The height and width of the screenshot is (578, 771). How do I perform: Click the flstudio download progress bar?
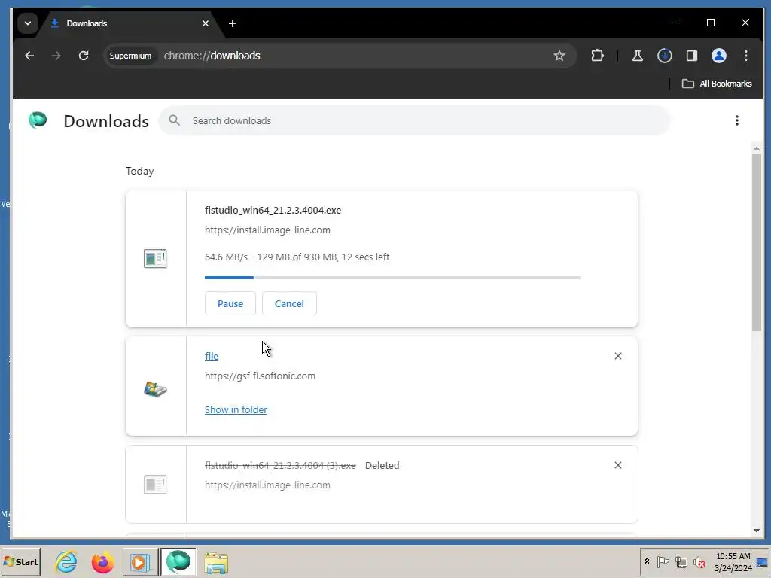click(x=392, y=278)
